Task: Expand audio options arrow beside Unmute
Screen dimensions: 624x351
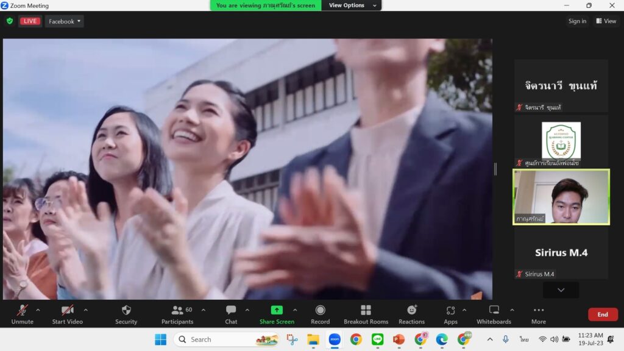Action: tap(38, 310)
